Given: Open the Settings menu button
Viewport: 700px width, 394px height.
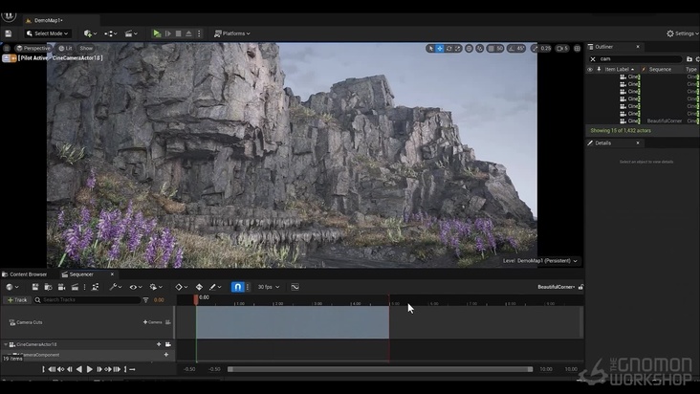Looking at the screenshot, I should [683, 33].
